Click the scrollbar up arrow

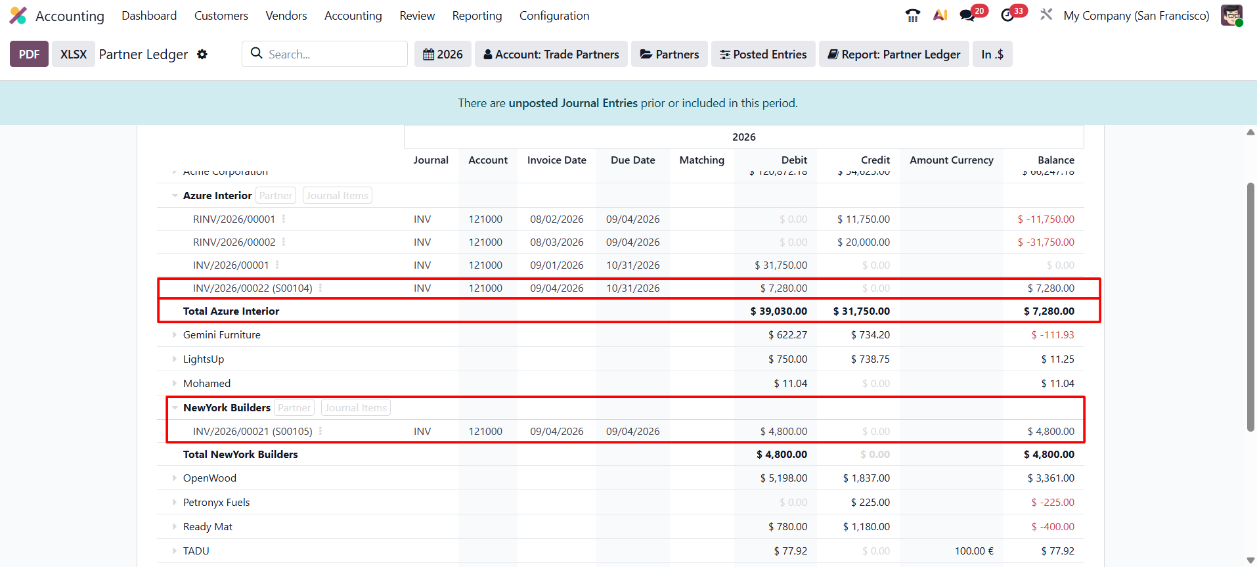[1250, 132]
